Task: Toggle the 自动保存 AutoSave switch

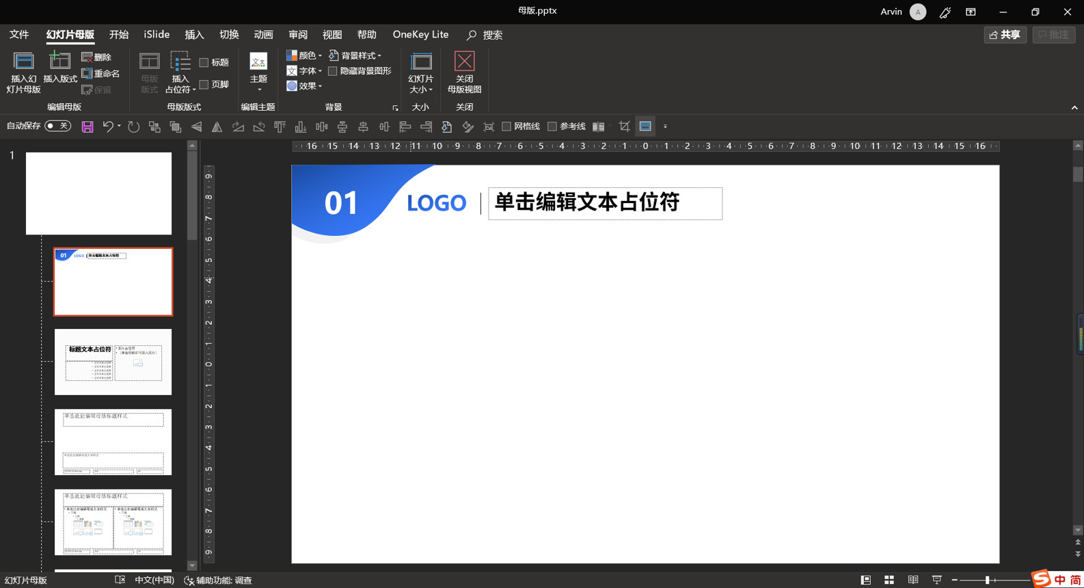Action: [57, 126]
